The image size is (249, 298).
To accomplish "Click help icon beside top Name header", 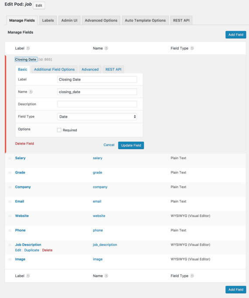I will (106, 48).
